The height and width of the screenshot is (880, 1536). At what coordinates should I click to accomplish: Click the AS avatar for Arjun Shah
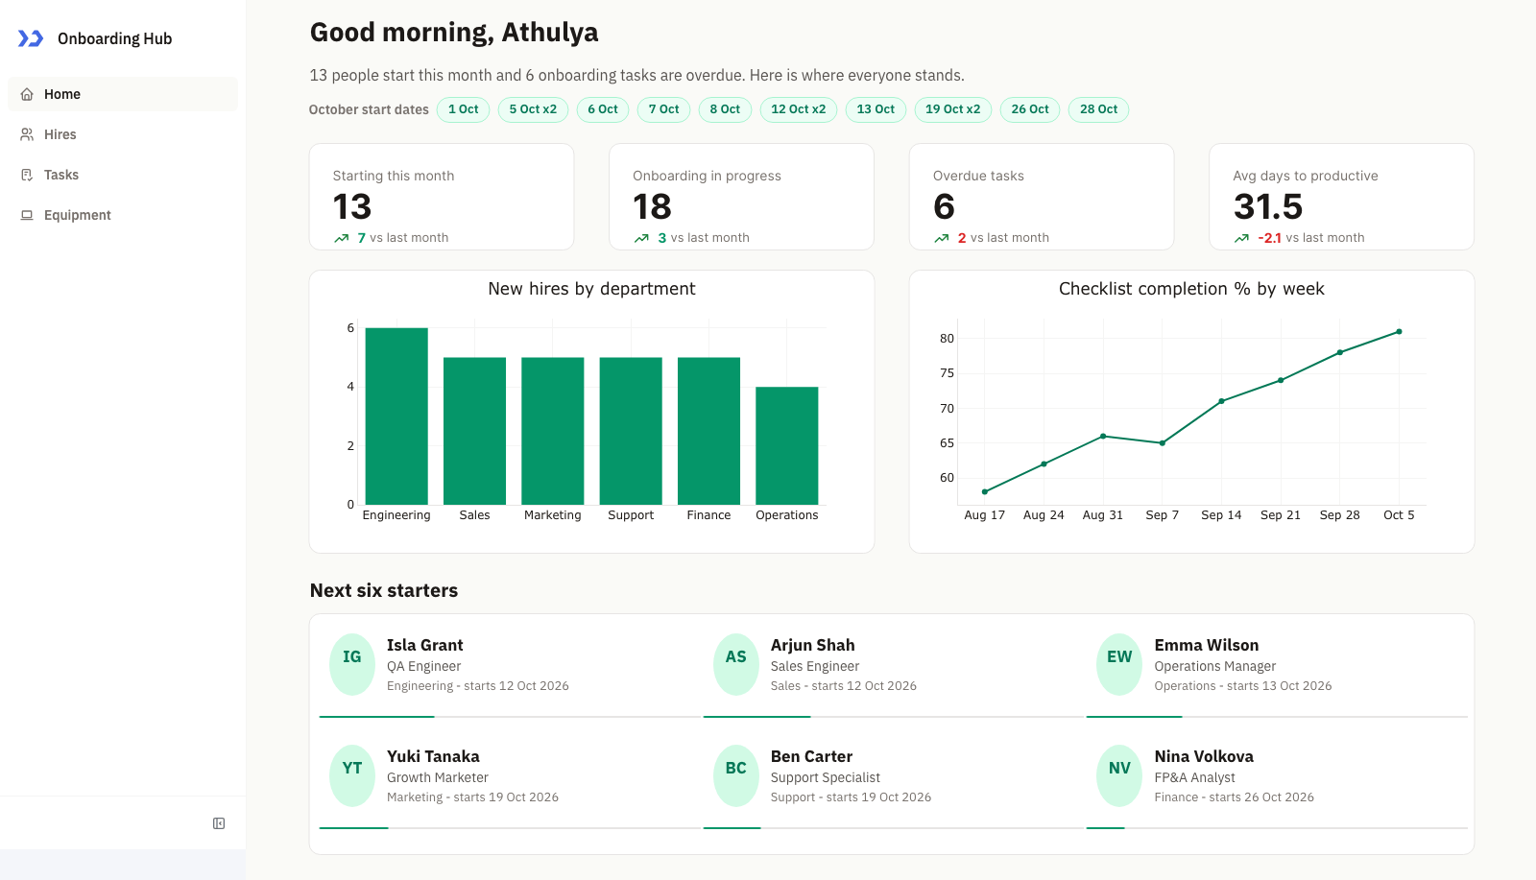coord(736,664)
